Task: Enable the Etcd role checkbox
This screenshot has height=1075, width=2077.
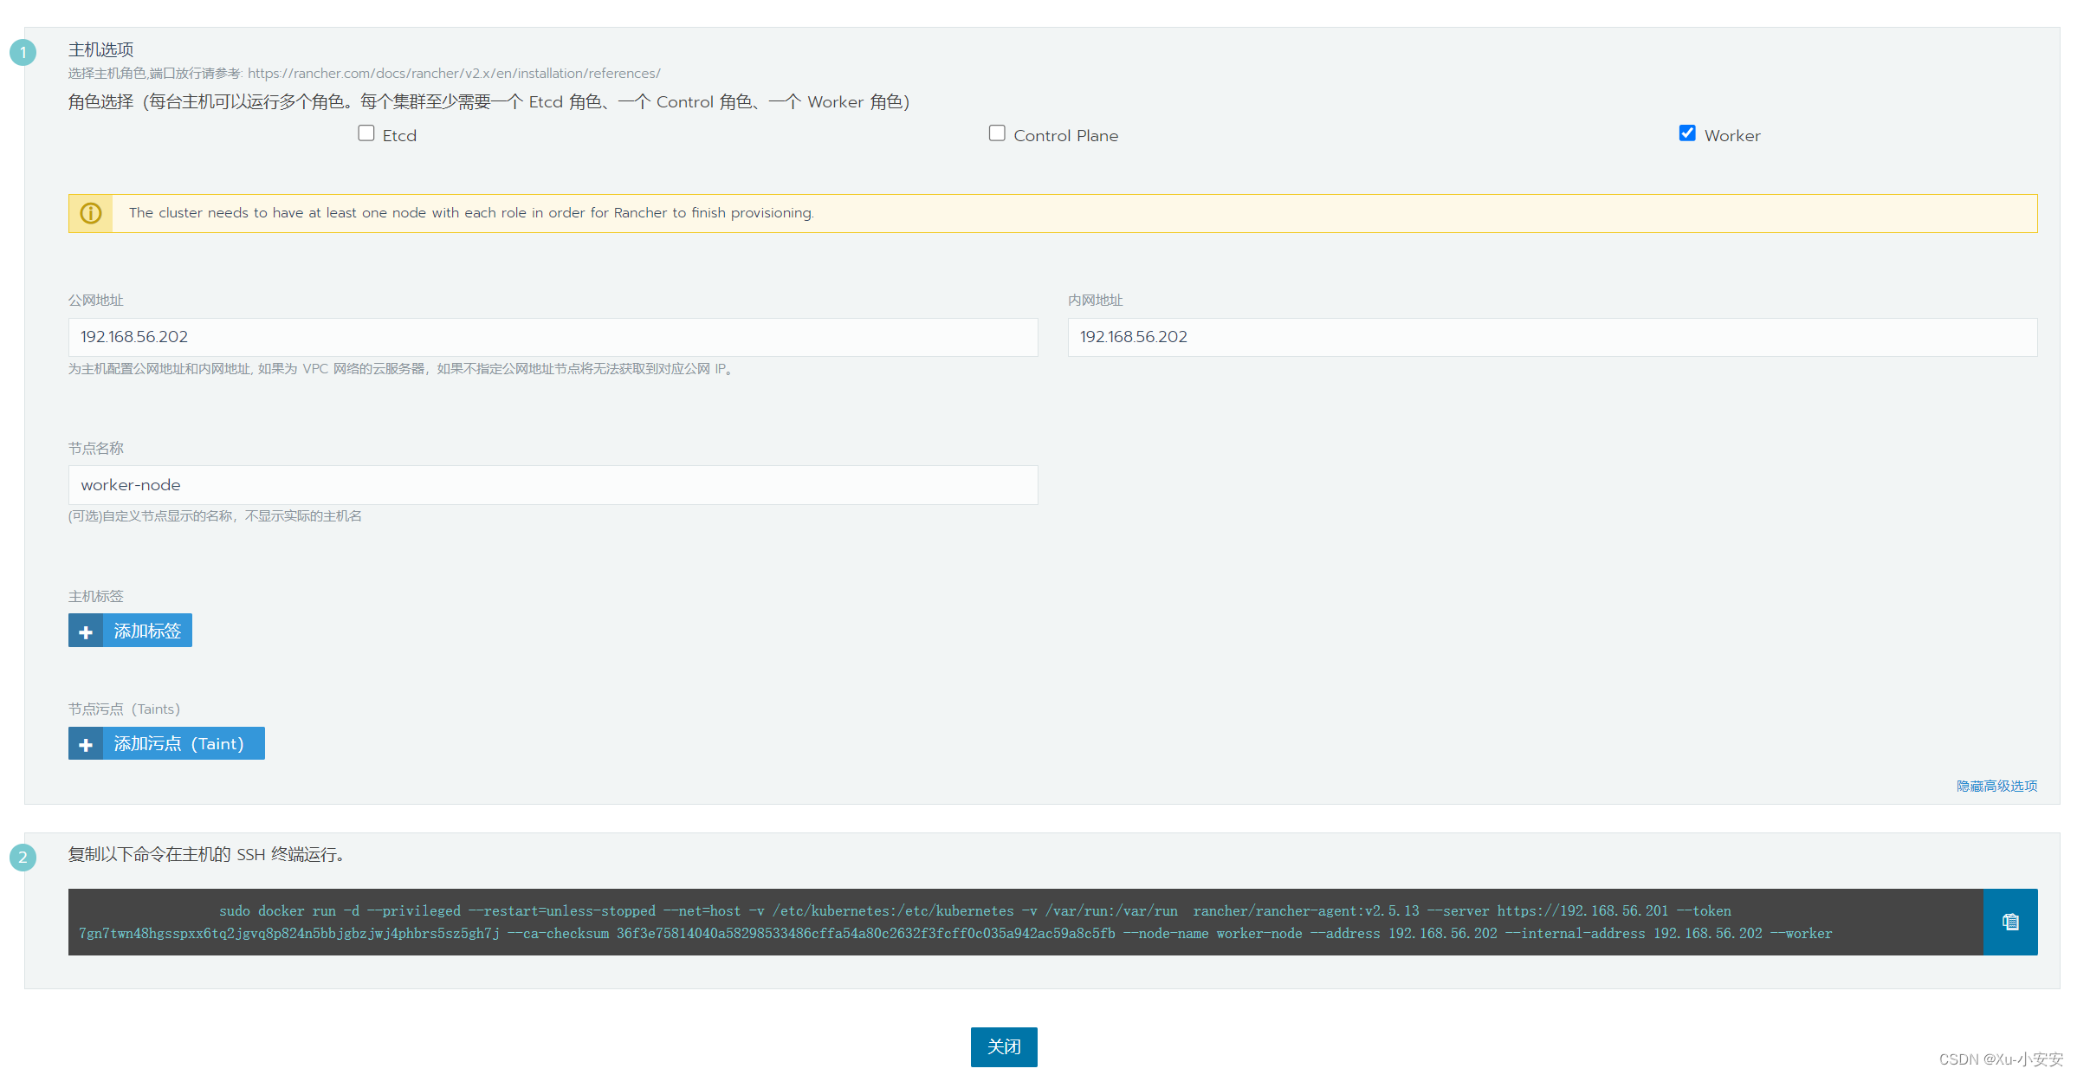Action: coord(366,133)
